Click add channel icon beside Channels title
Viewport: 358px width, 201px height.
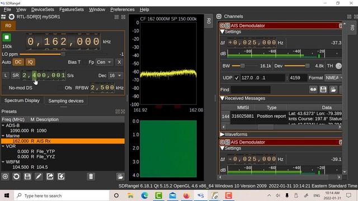[x=219, y=16]
